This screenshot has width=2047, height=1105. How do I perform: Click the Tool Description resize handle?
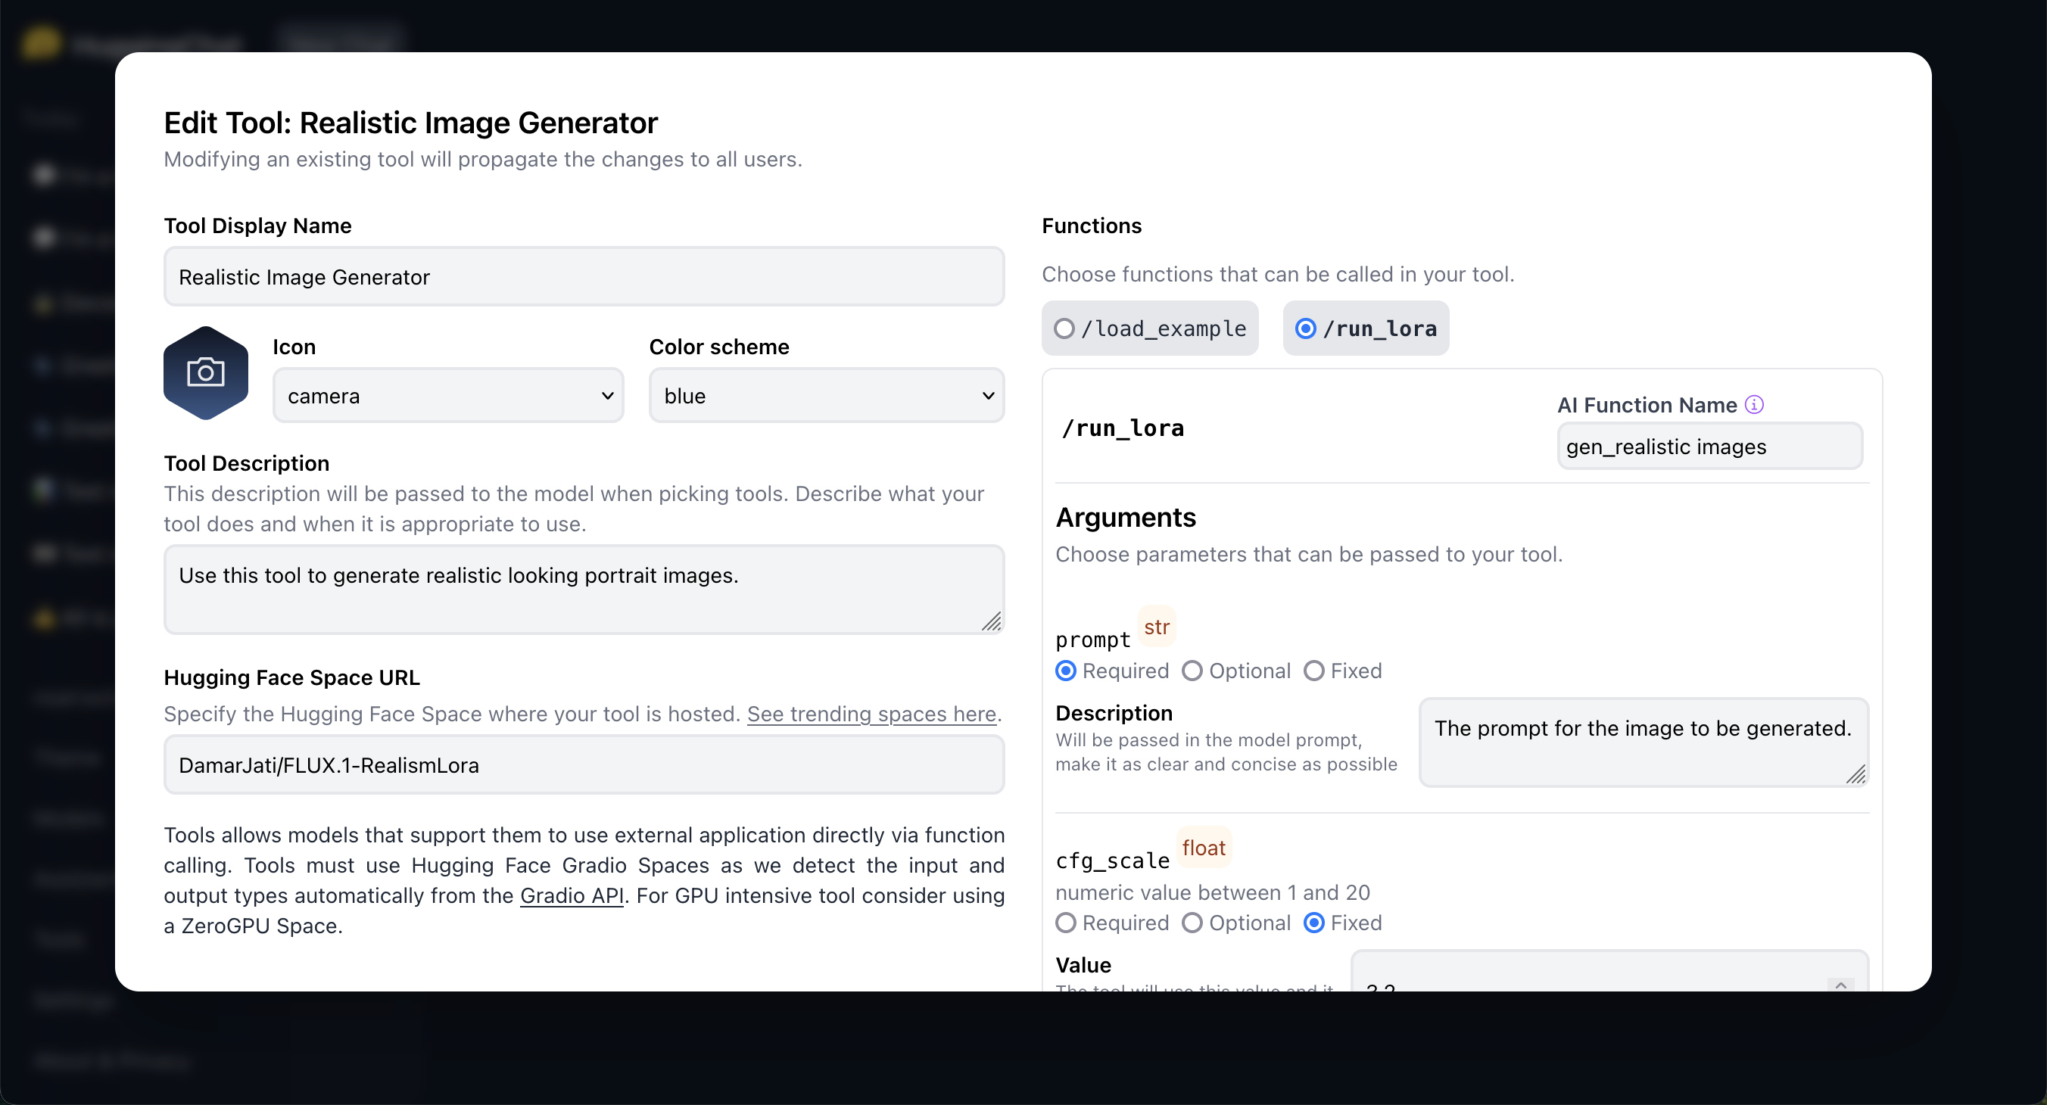pos(991,621)
